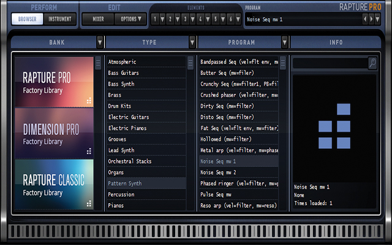This screenshot has height=245, width=392.
Task: Toggle element 1 button
Action: [x=156, y=19]
